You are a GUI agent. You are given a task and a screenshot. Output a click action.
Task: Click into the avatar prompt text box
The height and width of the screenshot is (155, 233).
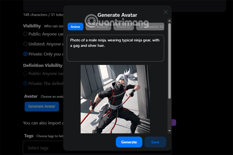[x=115, y=48]
